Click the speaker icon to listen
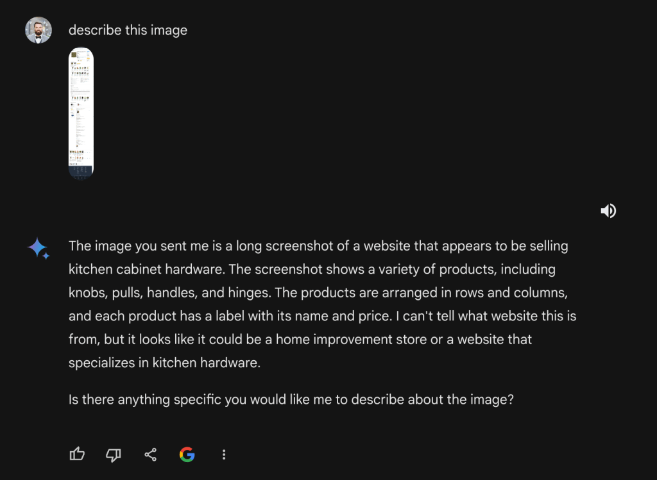The height and width of the screenshot is (480, 657). 608,211
